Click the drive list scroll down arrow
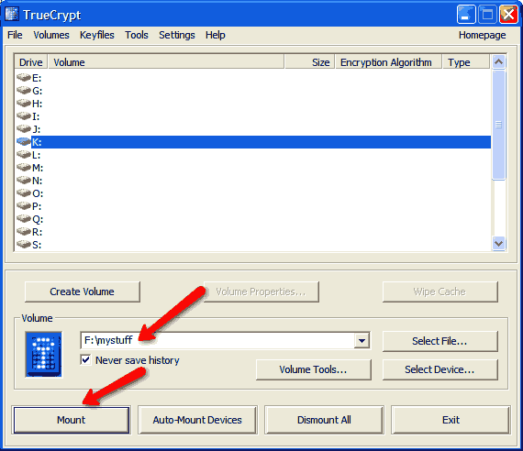 [498, 243]
